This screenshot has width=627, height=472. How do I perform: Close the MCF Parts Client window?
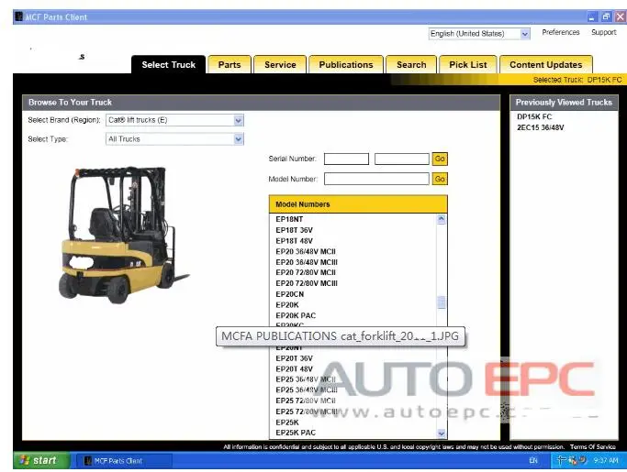pos(621,16)
